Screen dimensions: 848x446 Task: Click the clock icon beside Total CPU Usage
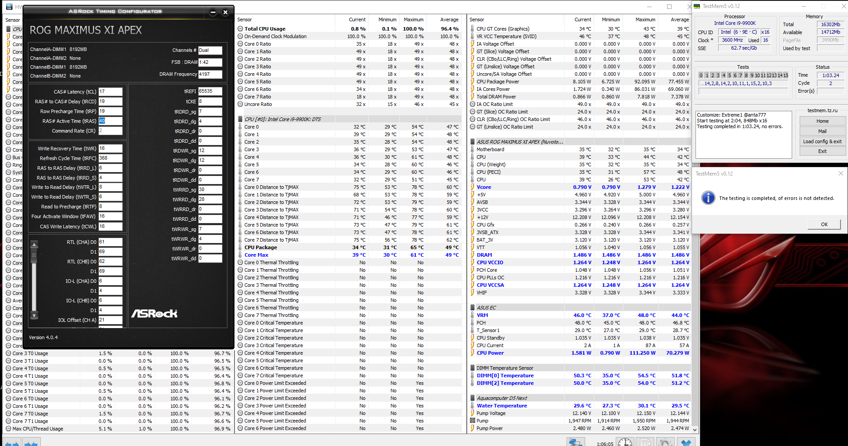(x=240, y=29)
